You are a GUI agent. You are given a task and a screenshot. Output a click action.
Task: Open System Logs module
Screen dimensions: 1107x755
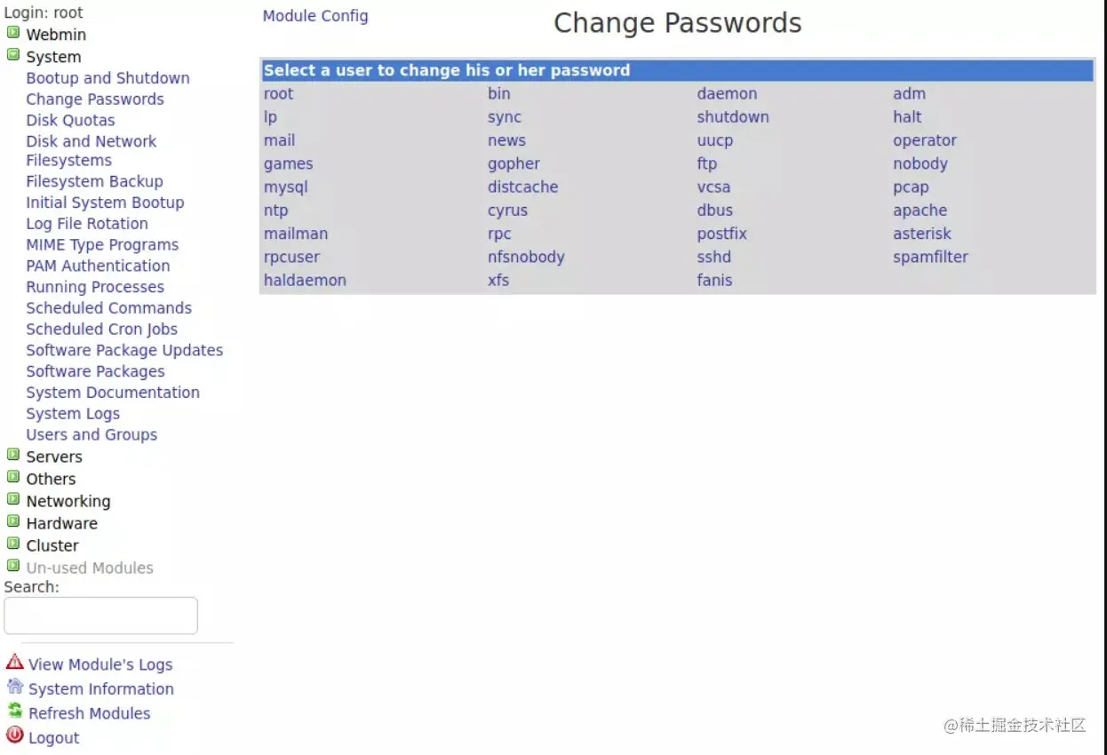[73, 414]
